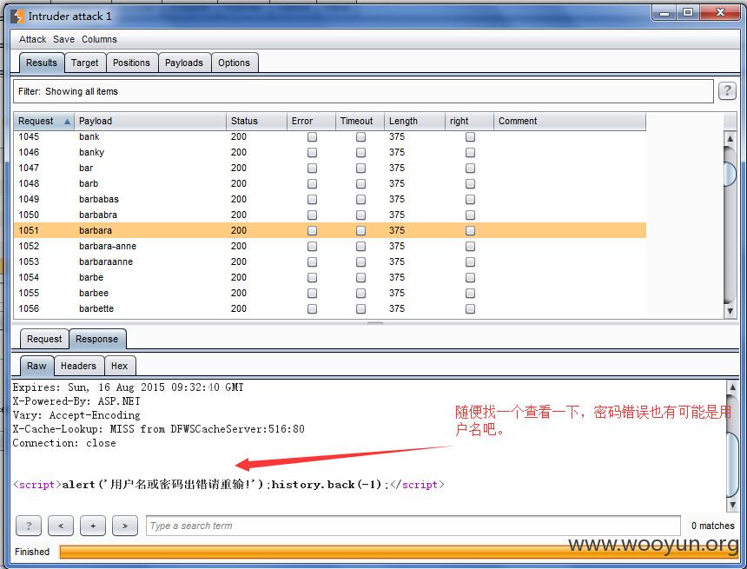The height and width of the screenshot is (569, 747).
Task: Click response pane scroll-down arrow
Action: pos(732,505)
